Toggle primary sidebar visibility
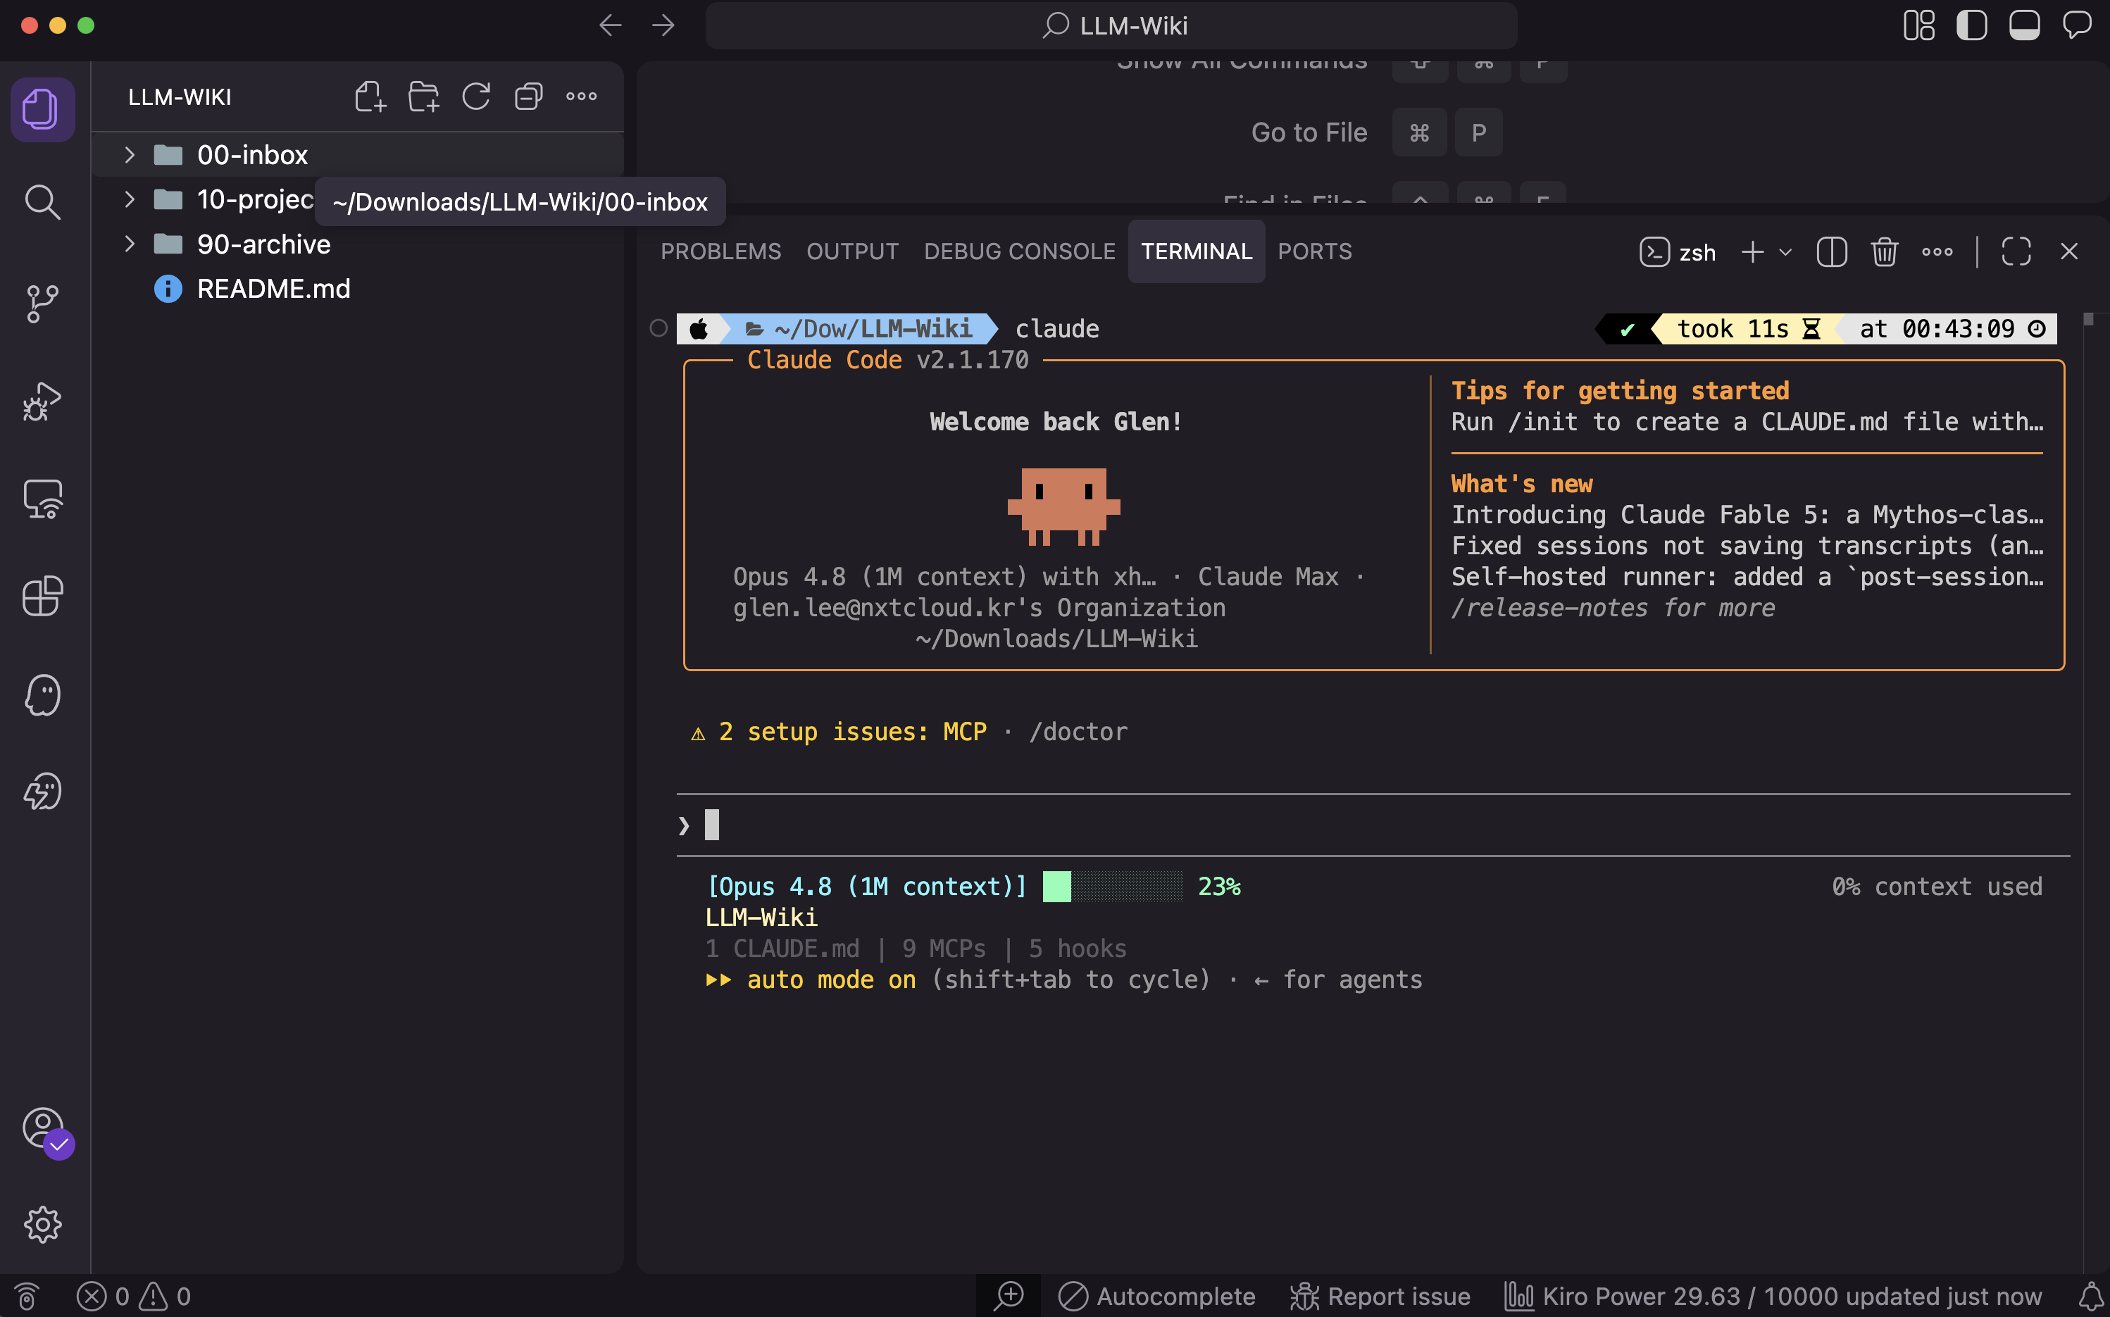This screenshot has height=1317, width=2110. (1973, 25)
